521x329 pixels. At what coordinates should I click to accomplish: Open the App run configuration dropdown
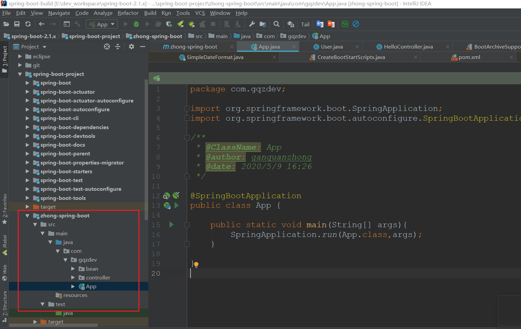click(102, 24)
